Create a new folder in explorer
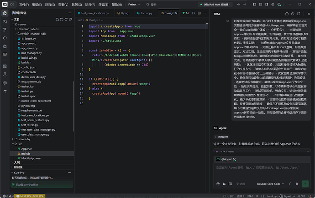Image resolution: width=315 pixels, height=198 pixels. (62, 20)
